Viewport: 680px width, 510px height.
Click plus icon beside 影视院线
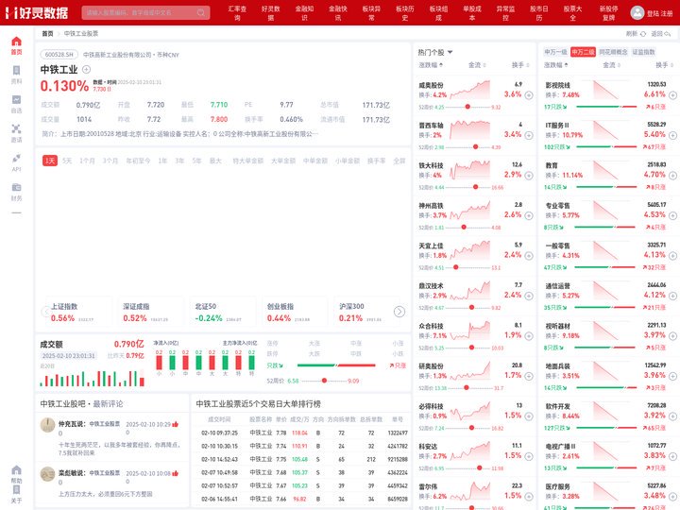(x=672, y=95)
